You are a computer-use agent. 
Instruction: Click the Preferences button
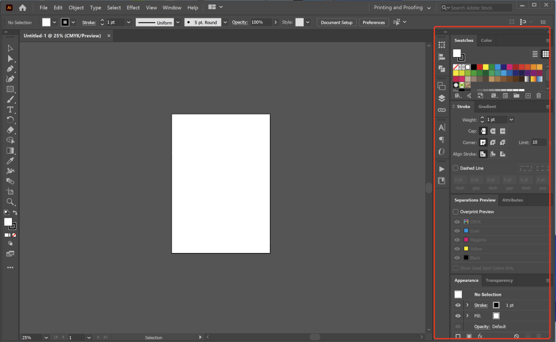[x=374, y=22]
